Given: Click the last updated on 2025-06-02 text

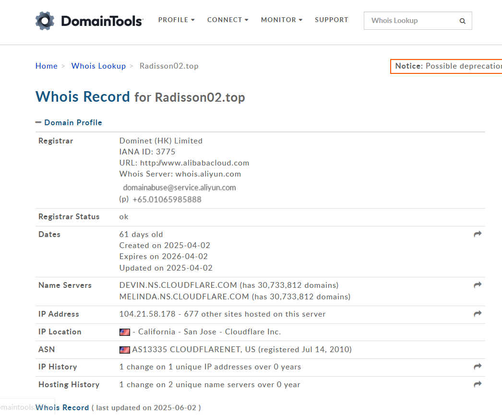Looking at the screenshot, I should 146,408.
